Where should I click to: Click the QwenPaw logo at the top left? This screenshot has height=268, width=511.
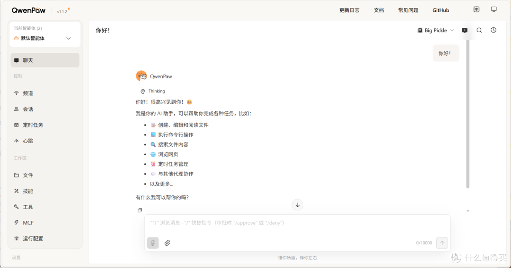(x=29, y=10)
